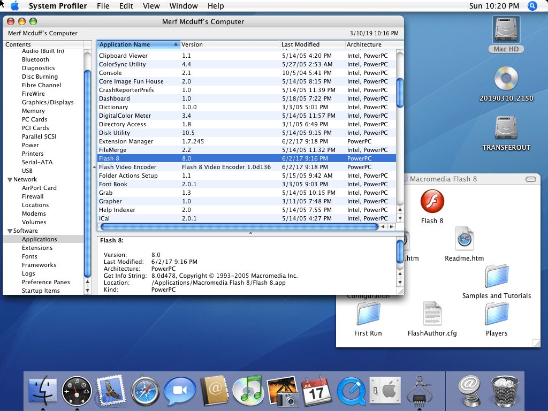Screen dimensions: 548x411
Task: Select the Grapher application row
Action: tap(246, 201)
